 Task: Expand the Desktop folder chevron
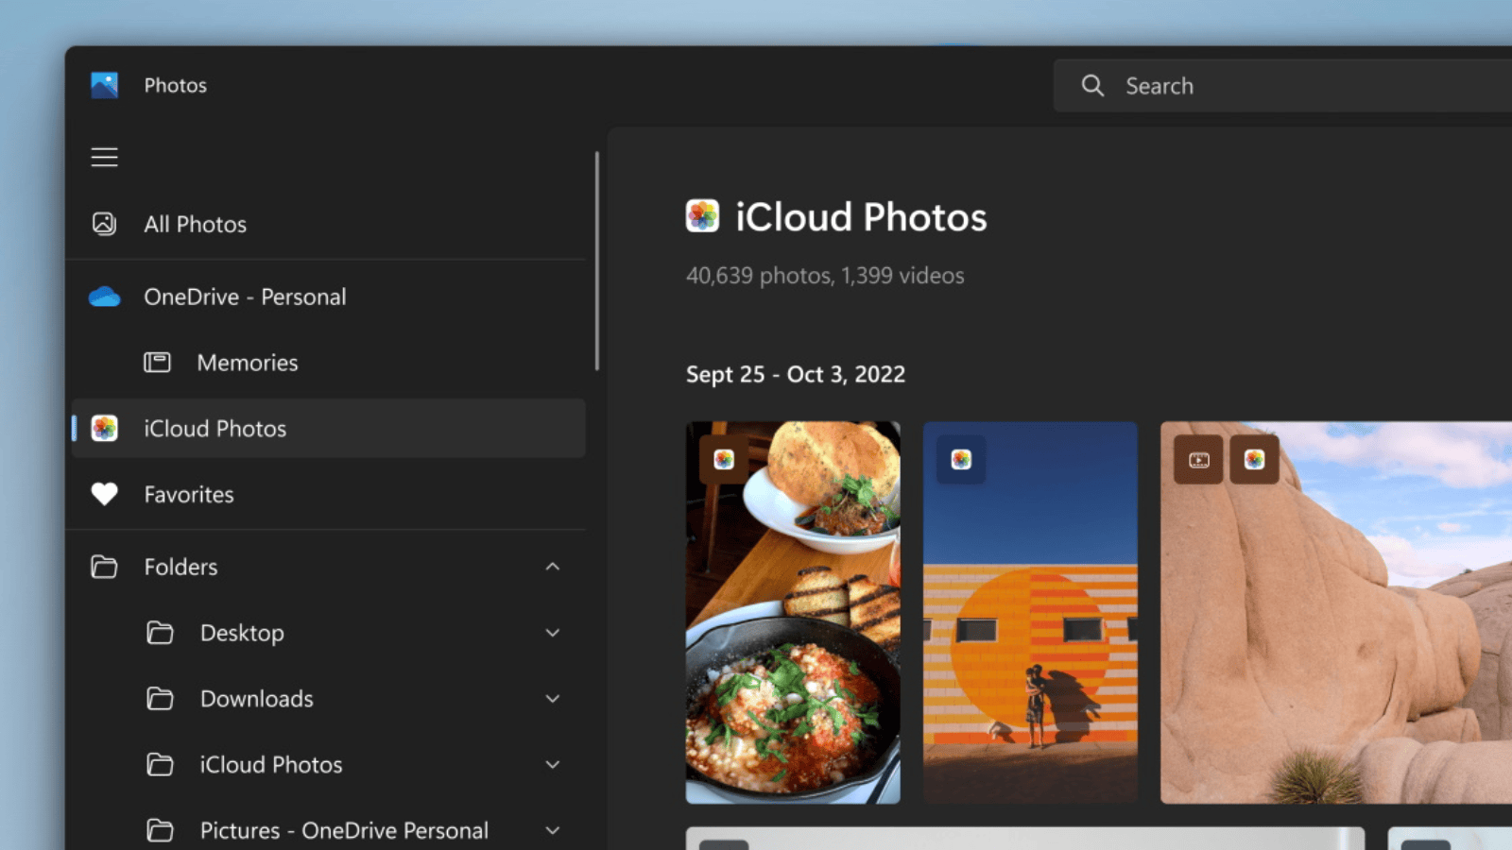(553, 633)
